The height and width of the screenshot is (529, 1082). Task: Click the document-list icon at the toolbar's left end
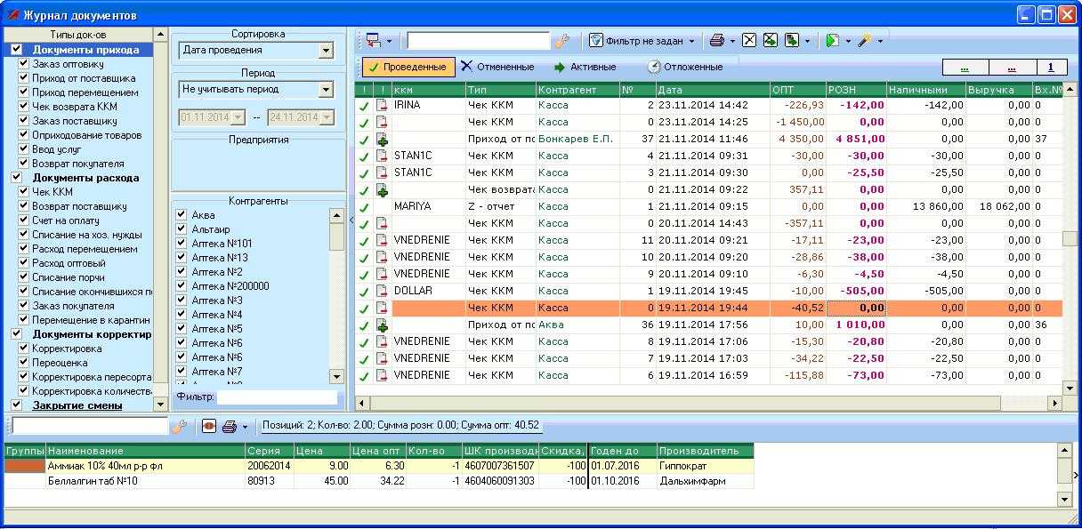[373, 41]
